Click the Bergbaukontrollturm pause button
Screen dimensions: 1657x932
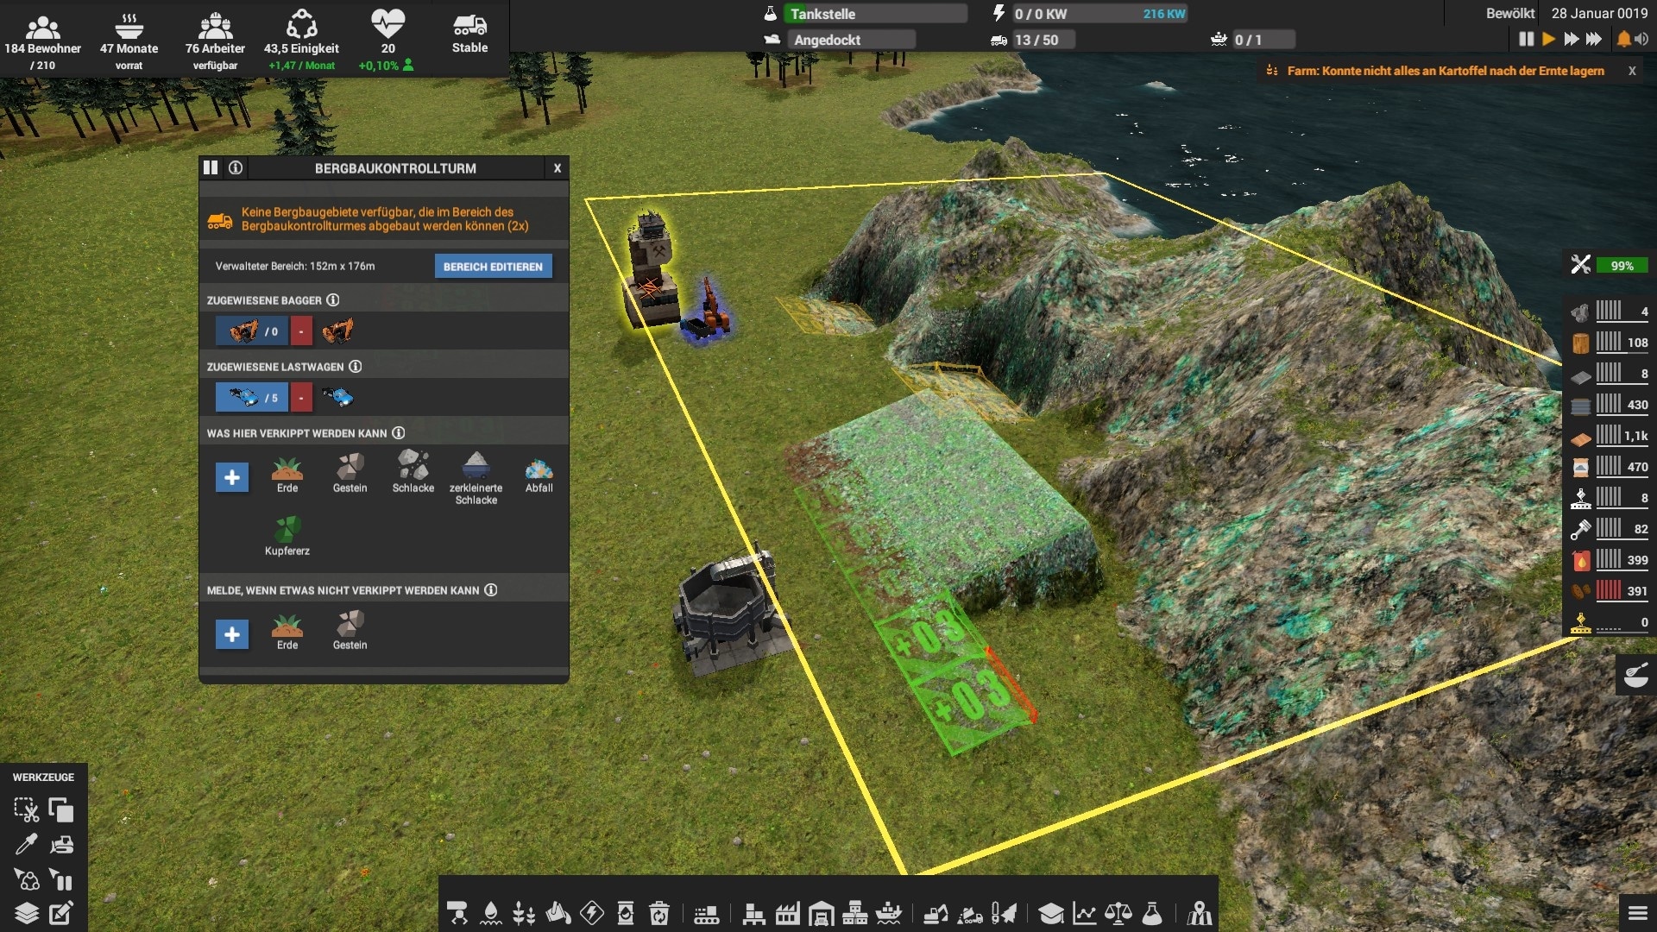coord(211,168)
